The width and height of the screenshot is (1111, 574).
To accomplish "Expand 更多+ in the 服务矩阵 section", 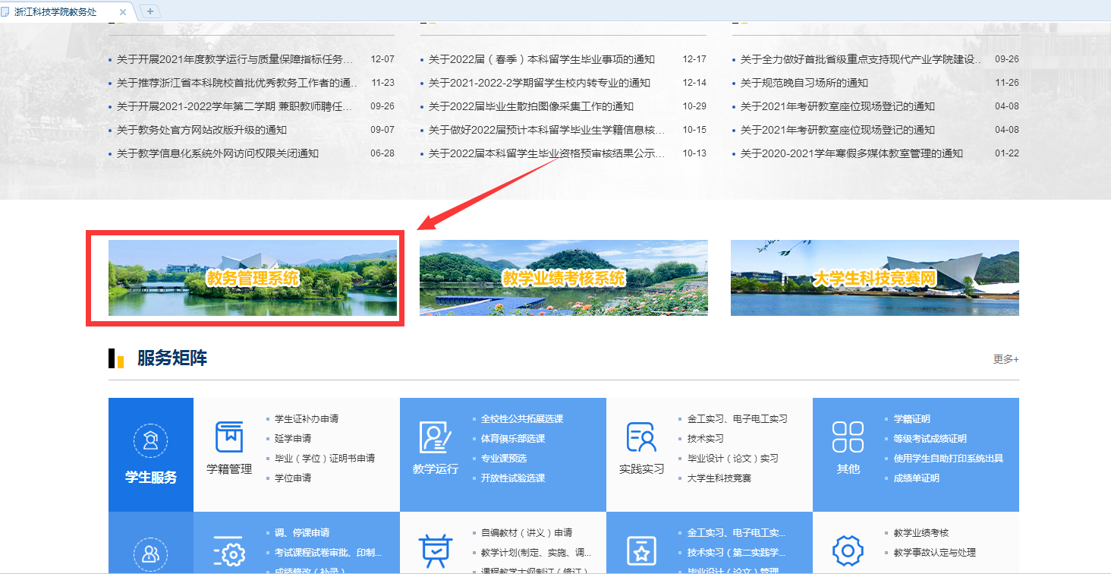I will (x=1006, y=359).
